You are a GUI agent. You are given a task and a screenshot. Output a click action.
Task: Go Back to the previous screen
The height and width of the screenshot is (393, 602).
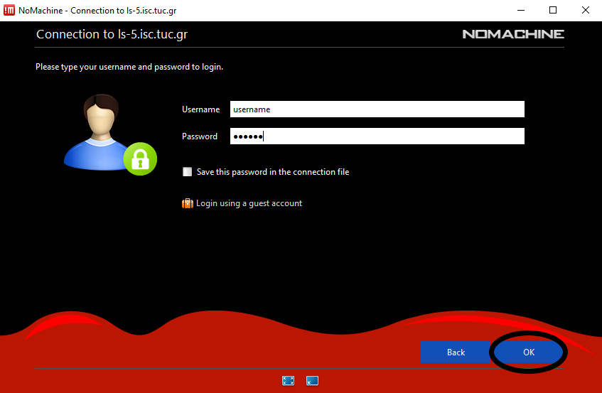[x=456, y=352]
